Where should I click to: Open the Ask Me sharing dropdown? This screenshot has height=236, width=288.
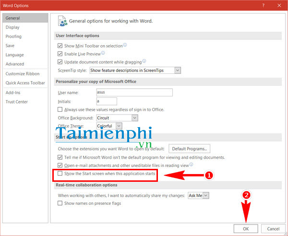(x=206, y=196)
